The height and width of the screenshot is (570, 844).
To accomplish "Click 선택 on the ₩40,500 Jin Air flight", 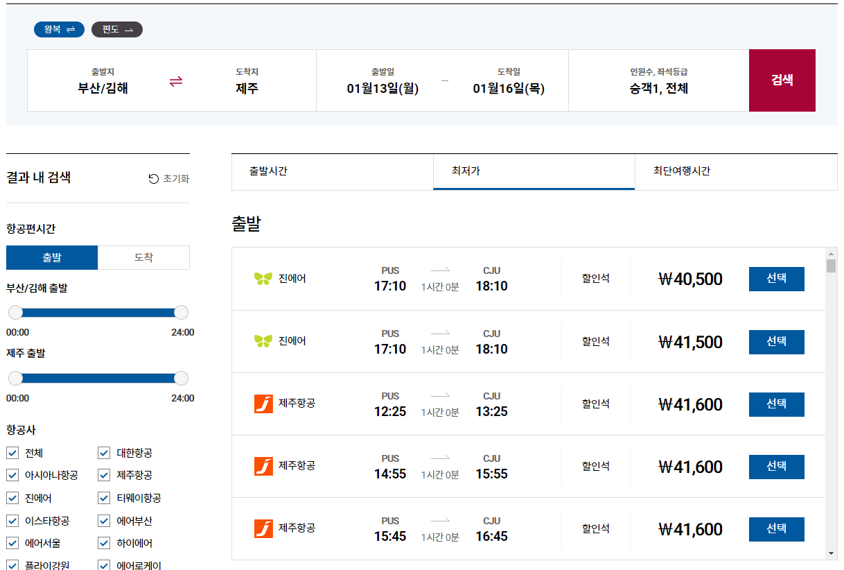I will point(776,279).
